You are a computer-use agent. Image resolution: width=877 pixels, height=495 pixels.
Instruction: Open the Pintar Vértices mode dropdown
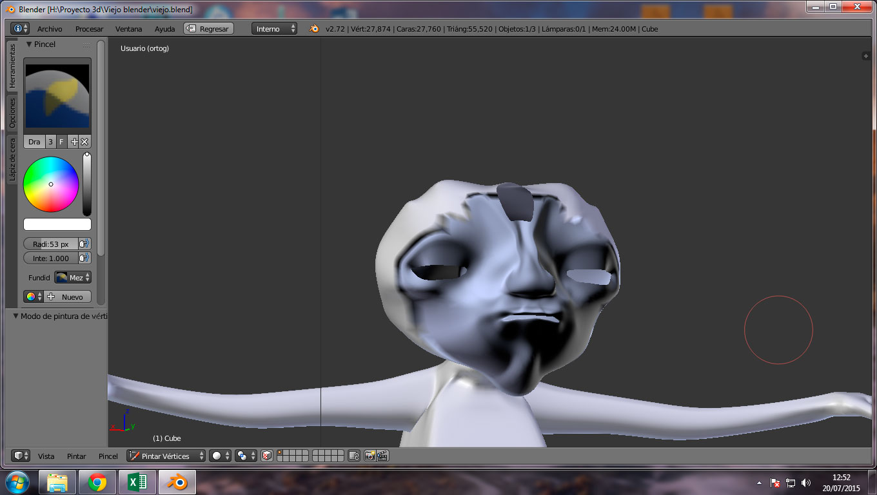pyautogui.click(x=166, y=456)
